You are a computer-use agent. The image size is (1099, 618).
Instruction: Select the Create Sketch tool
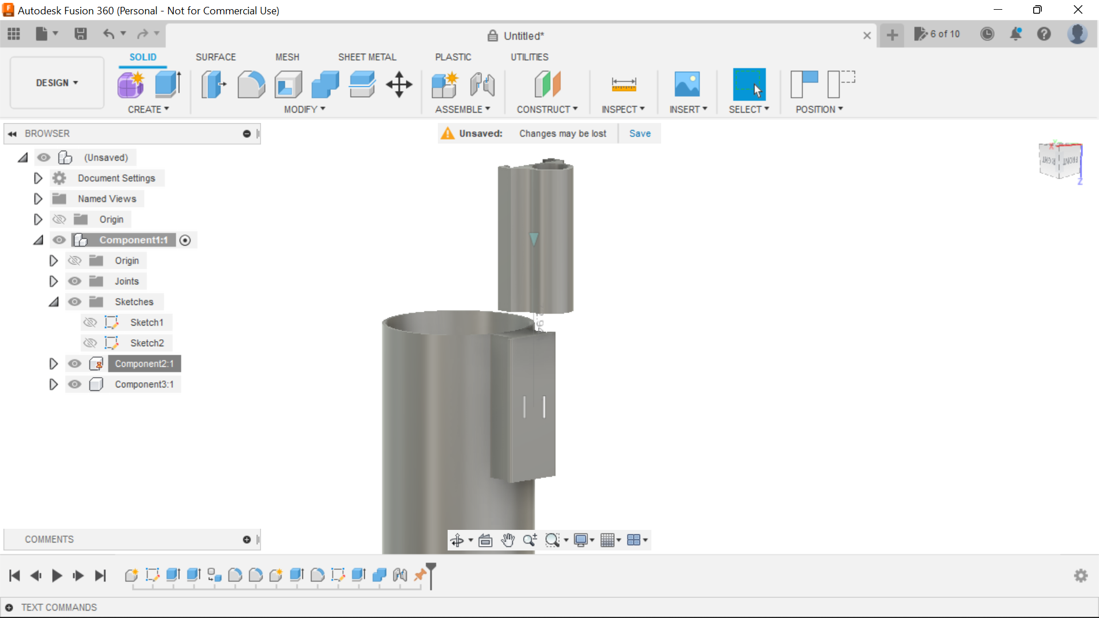pyautogui.click(x=131, y=84)
